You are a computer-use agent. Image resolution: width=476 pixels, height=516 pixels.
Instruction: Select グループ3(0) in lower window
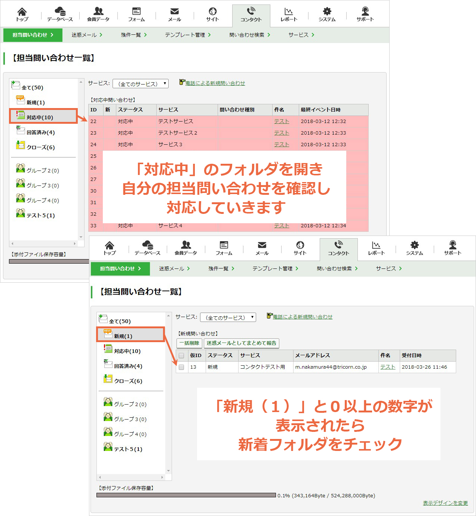[125, 418]
